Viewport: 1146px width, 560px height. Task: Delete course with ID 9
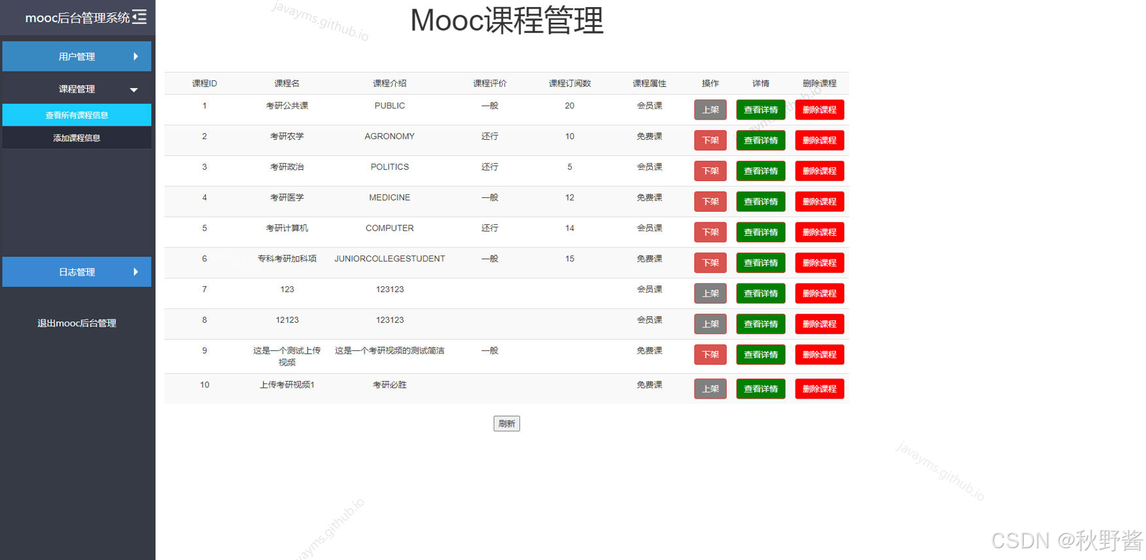(x=820, y=355)
